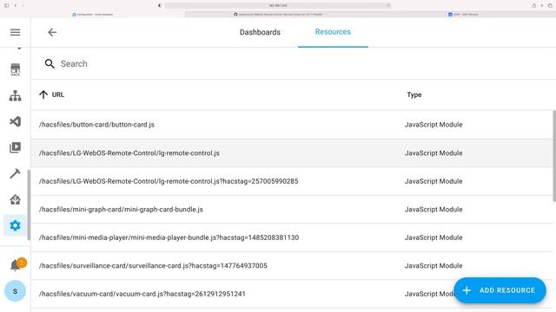Open the Media browser sidebar icon
This screenshot has width=556, height=312.
pyautogui.click(x=15, y=147)
